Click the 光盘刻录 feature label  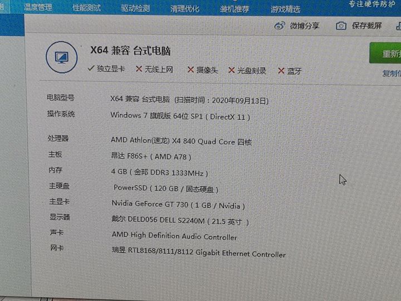[x=252, y=70]
